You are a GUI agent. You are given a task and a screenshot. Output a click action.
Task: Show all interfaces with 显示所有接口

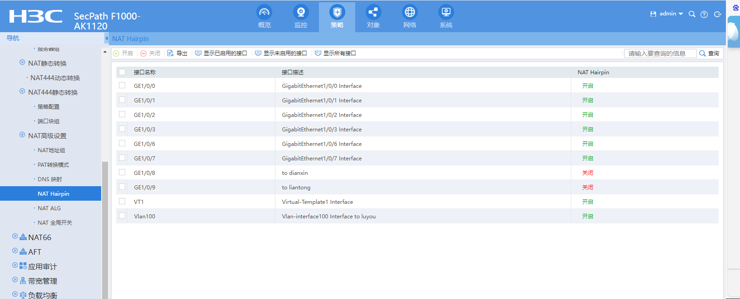pyautogui.click(x=335, y=53)
